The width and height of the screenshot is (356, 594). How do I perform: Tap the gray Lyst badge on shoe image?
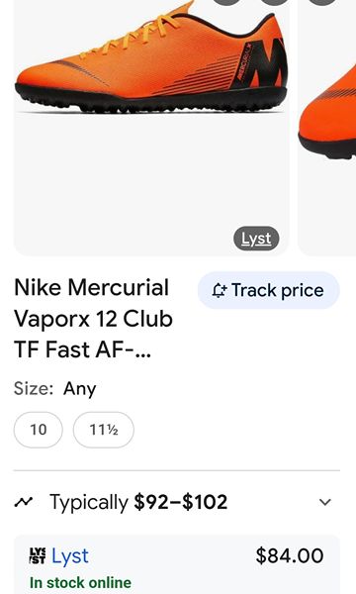click(256, 239)
